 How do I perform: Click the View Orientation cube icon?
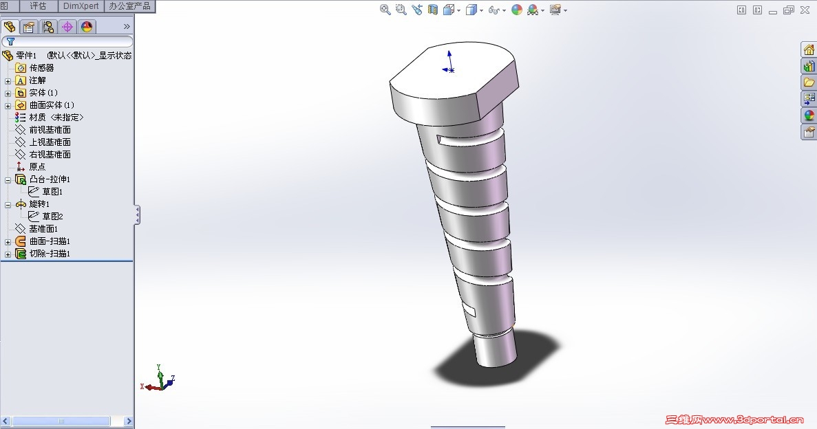pos(449,10)
